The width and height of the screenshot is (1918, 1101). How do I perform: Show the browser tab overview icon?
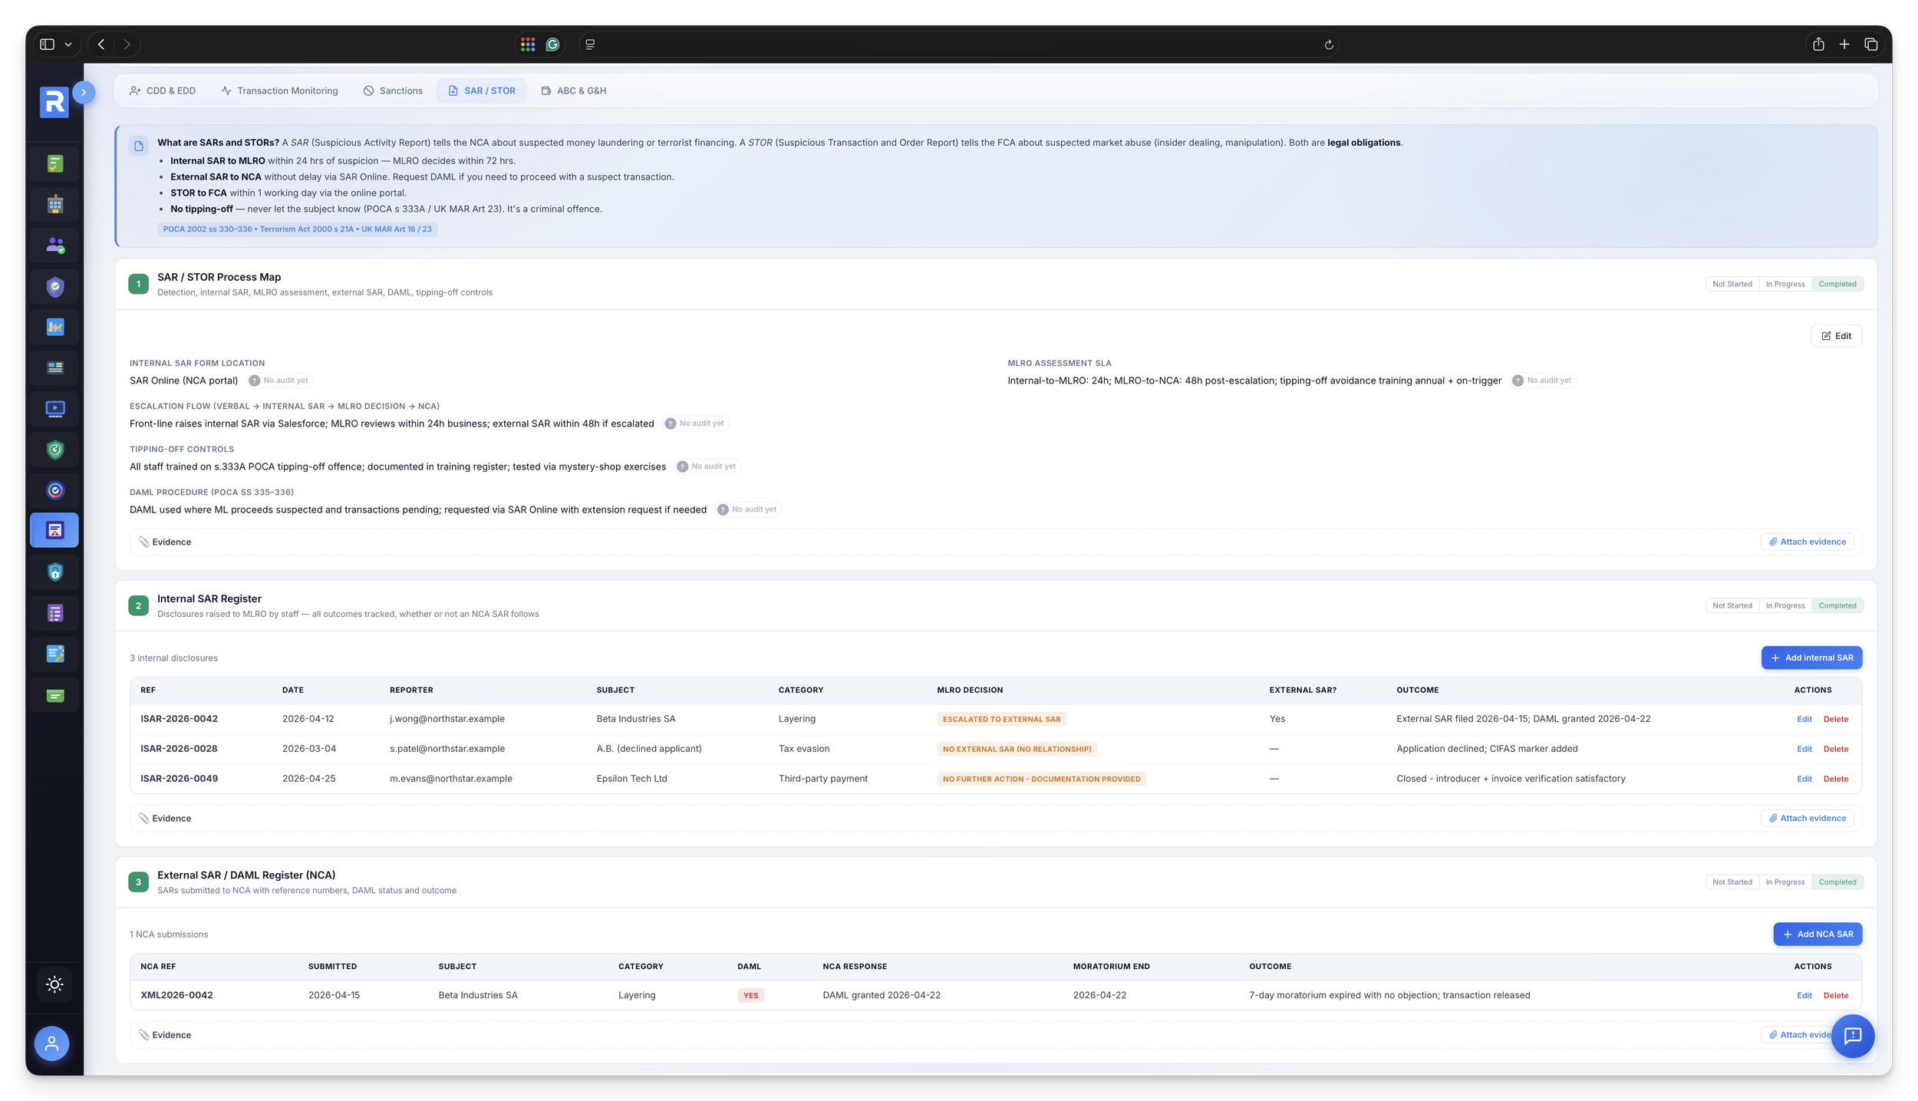[1870, 45]
